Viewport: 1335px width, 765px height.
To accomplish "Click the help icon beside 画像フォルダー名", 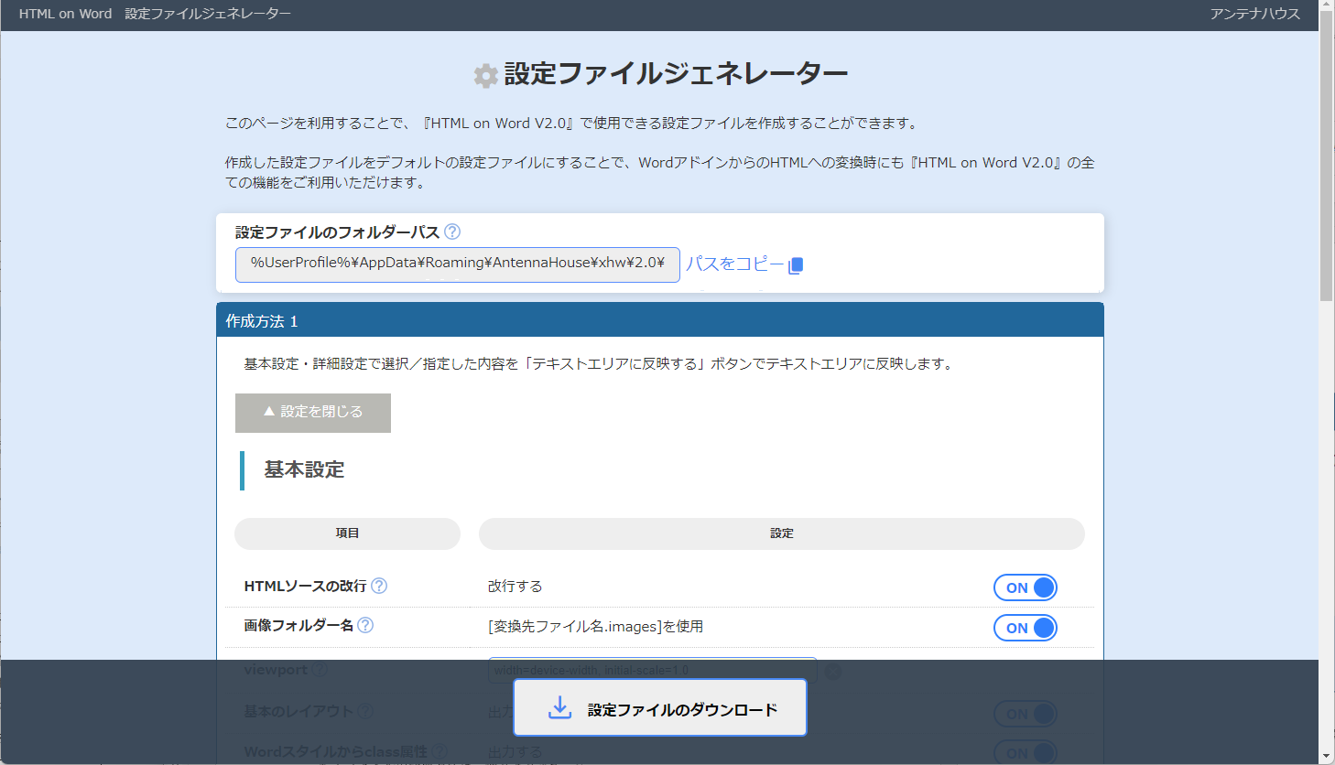I will coord(365,625).
